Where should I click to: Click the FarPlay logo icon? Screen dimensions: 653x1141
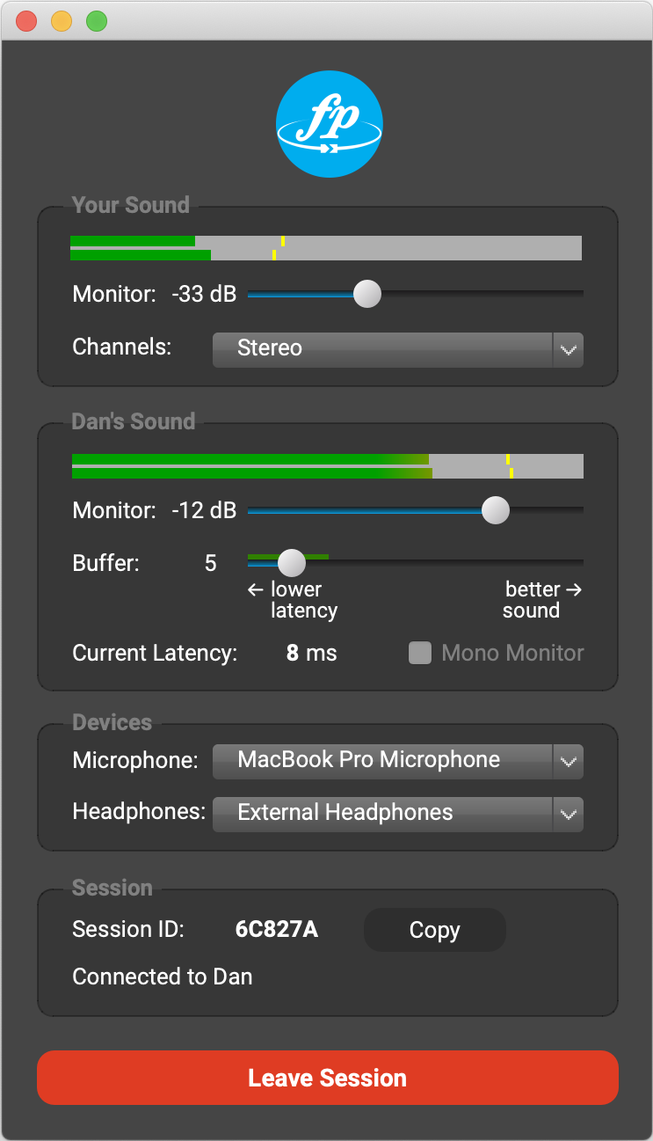pos(330,124)
